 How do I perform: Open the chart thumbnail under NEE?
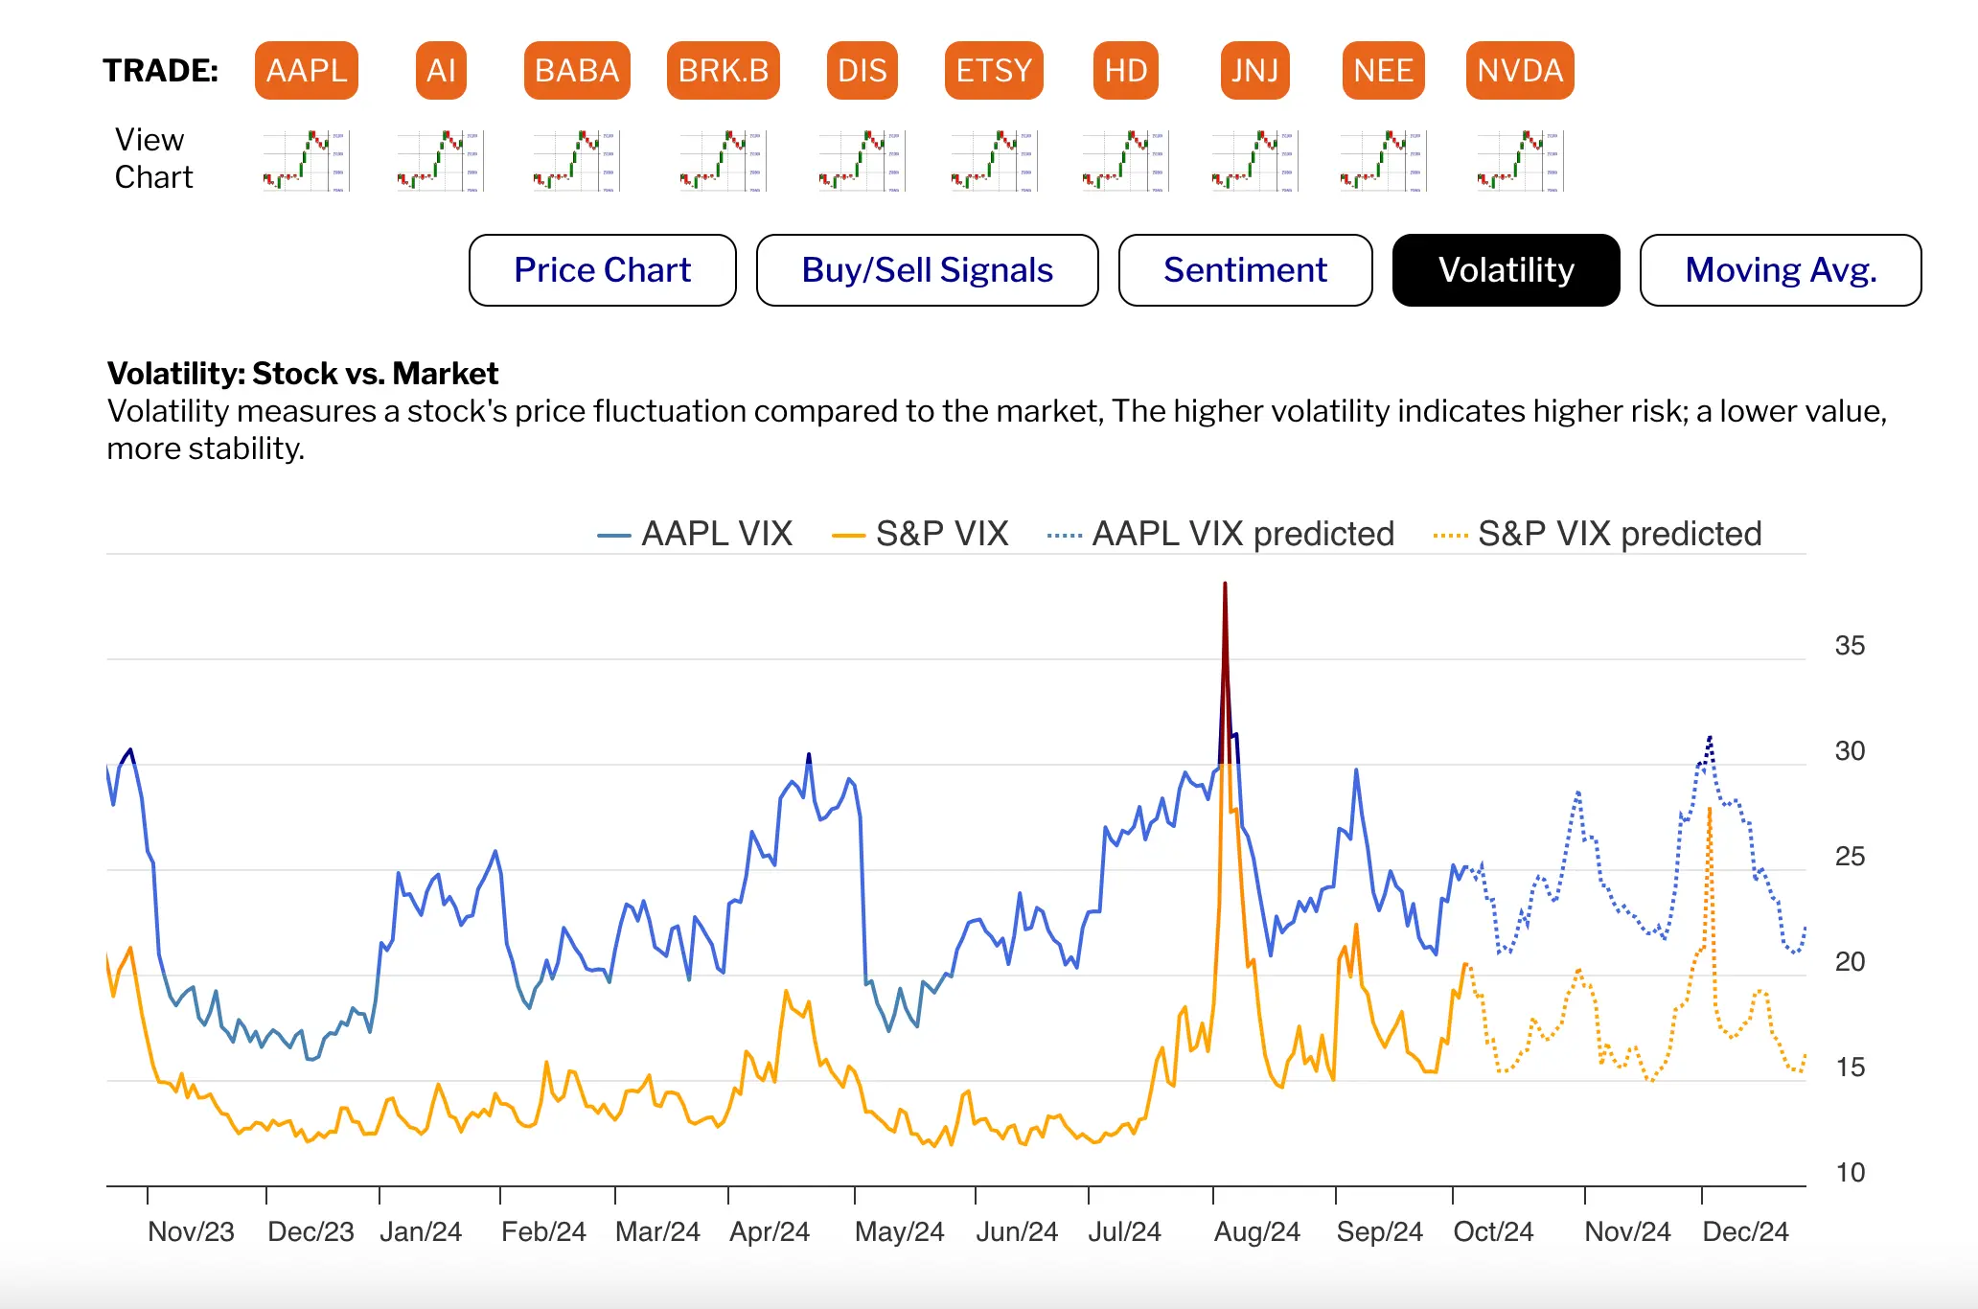(1384, 160)
